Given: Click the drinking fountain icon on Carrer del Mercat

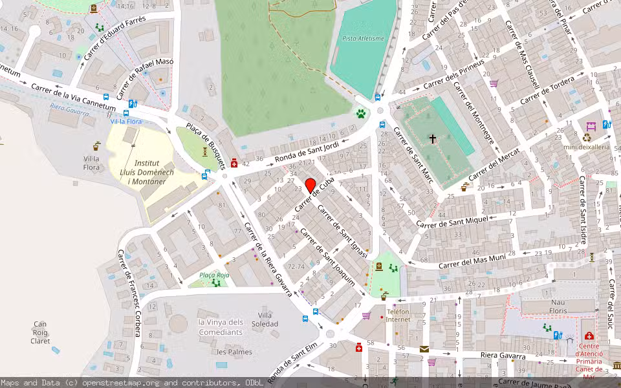Looking at the screenshot, I should [x=466, y=183].
